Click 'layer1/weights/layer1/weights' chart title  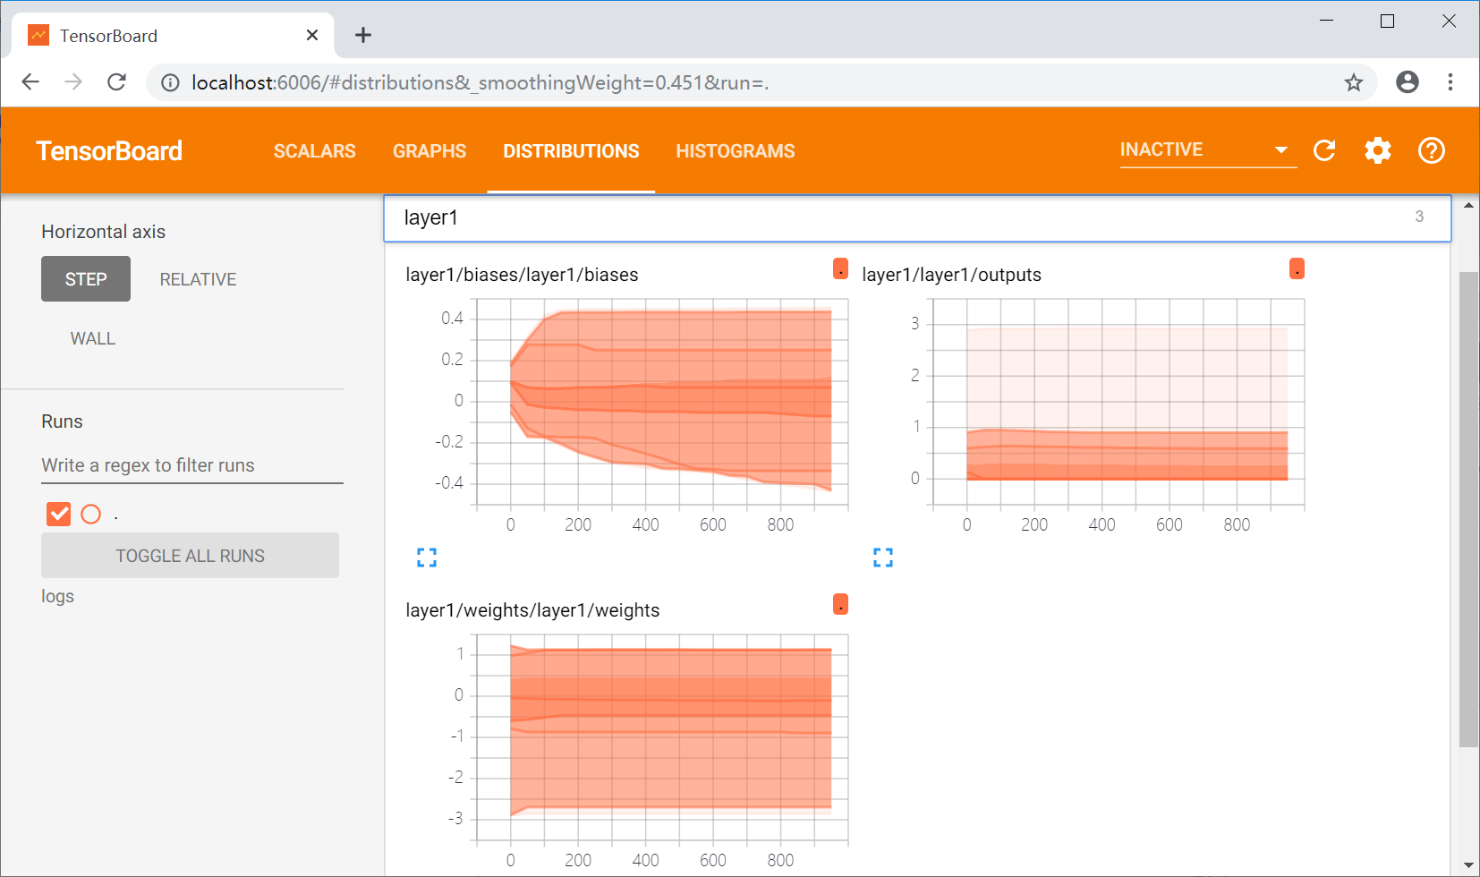tap(532, 610)
